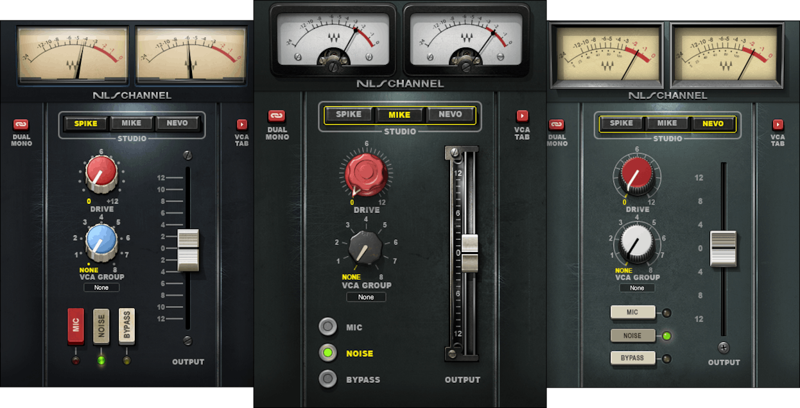This screenshot has width=800, height=408.
Task: Open VCA Group None dropdown on Spike panel
Action: tap(101, 287)
